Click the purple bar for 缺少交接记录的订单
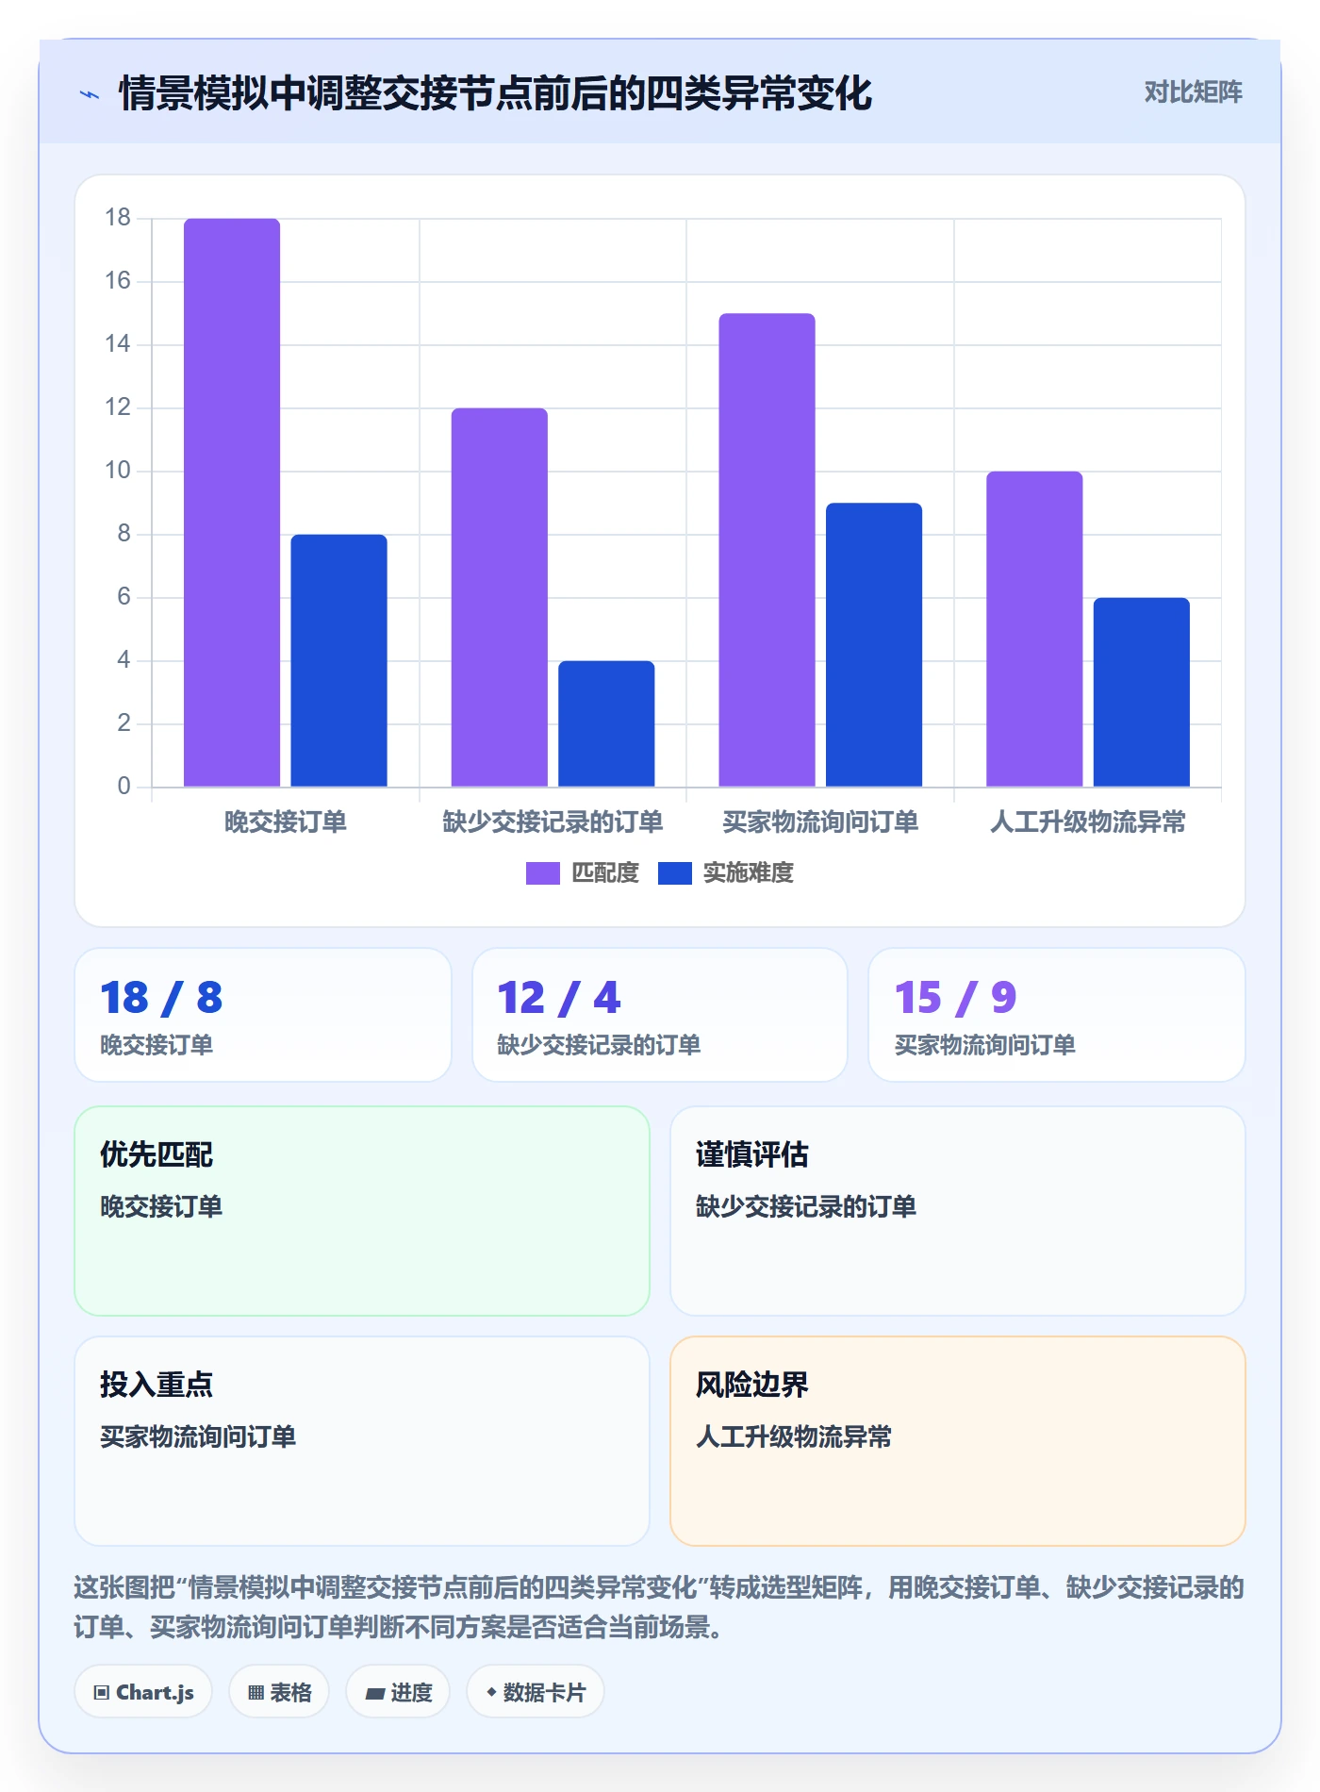The image size is (1320, 1792). pos(500,597)
